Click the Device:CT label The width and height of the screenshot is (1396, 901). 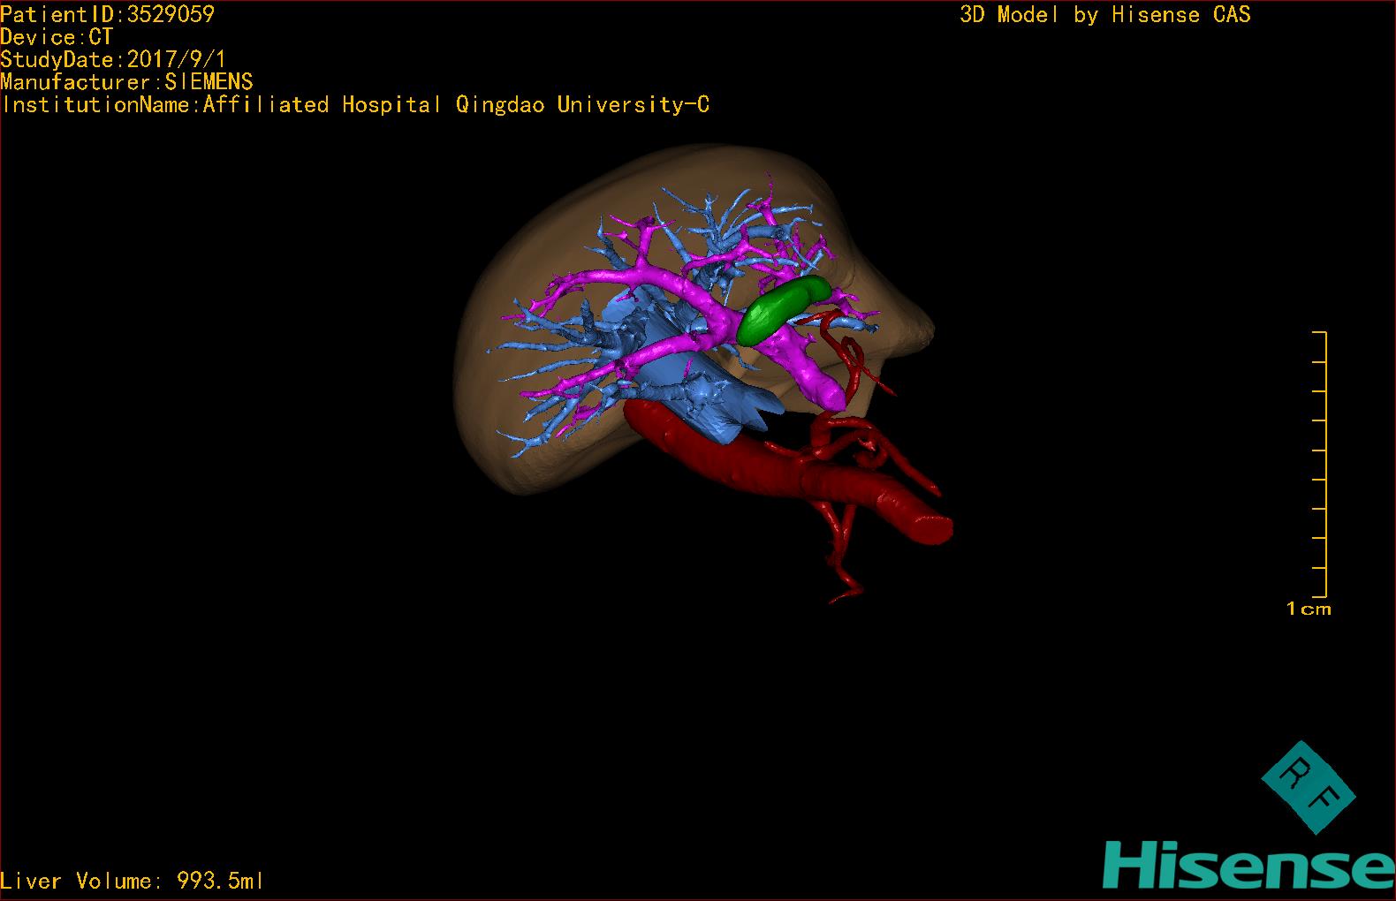(57, 37)
